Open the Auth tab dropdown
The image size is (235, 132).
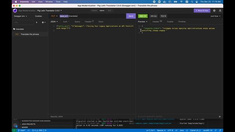point(66,22)
